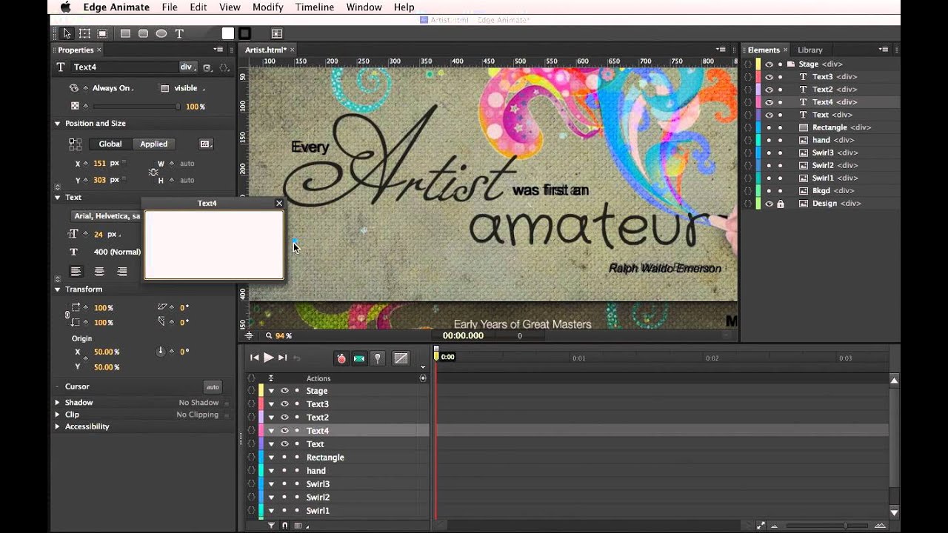The image size is (948, 533).
Task: Open the Modify menu
Action: (267, 7)
